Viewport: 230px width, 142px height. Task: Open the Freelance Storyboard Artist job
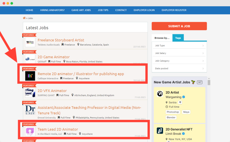[61, 40]
